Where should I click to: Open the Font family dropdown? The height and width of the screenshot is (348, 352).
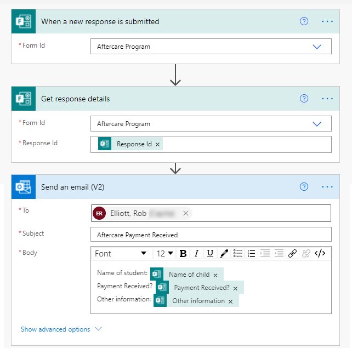pyautogui.click(x=122, y=254)
